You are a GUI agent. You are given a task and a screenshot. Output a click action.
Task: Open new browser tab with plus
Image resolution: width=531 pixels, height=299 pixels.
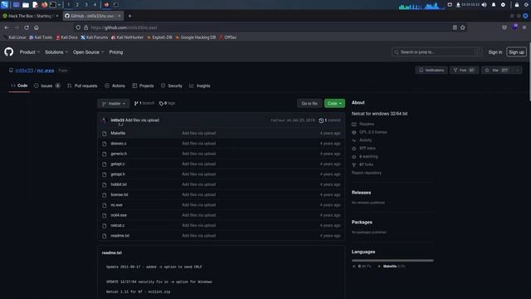point(129,16)
